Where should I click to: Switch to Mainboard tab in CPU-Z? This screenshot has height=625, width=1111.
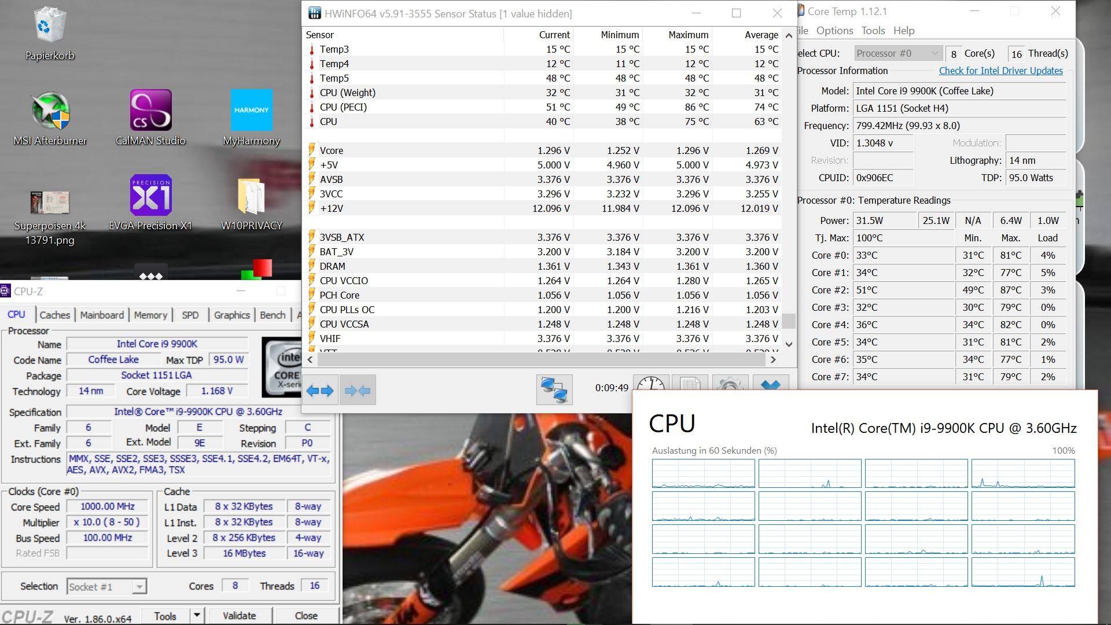[102, 315]
